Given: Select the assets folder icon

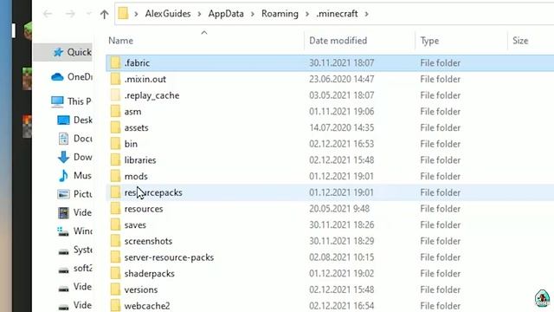Looking at the screenshot, I should point(115,127).
